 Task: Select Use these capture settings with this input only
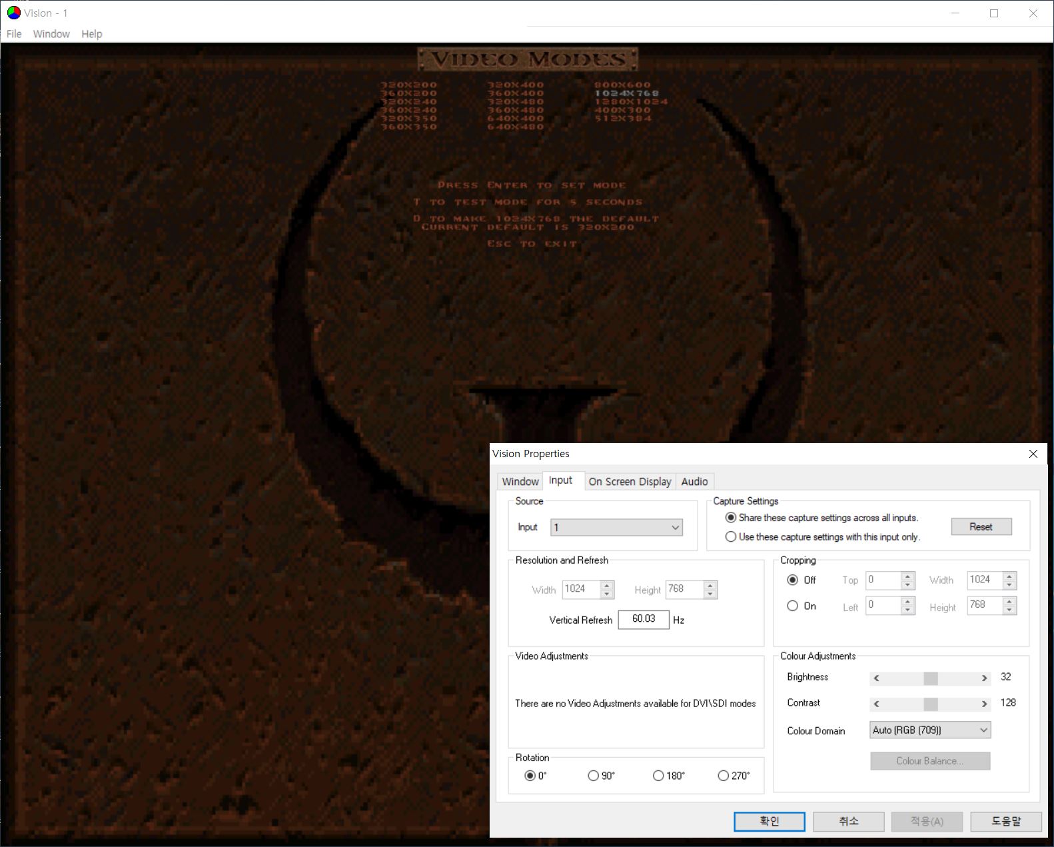click(x=822, y=536)
